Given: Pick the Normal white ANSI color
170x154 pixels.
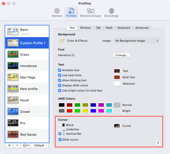Looking at the screenshot, I should point(117,105).
